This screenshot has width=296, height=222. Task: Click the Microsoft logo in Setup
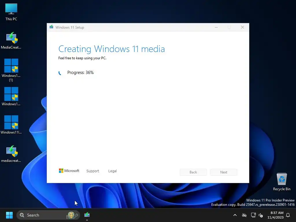(x=69, y=171)
